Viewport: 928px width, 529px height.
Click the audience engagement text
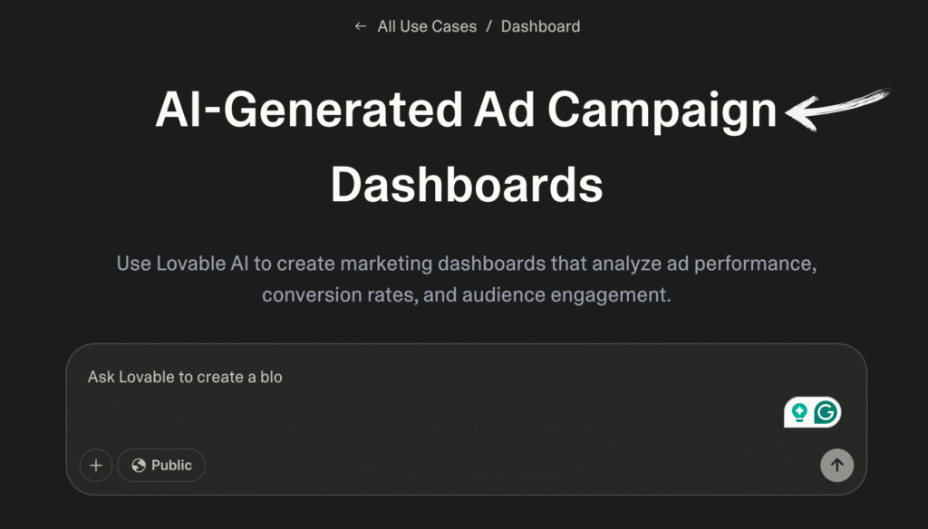click(x=566, y=294)
